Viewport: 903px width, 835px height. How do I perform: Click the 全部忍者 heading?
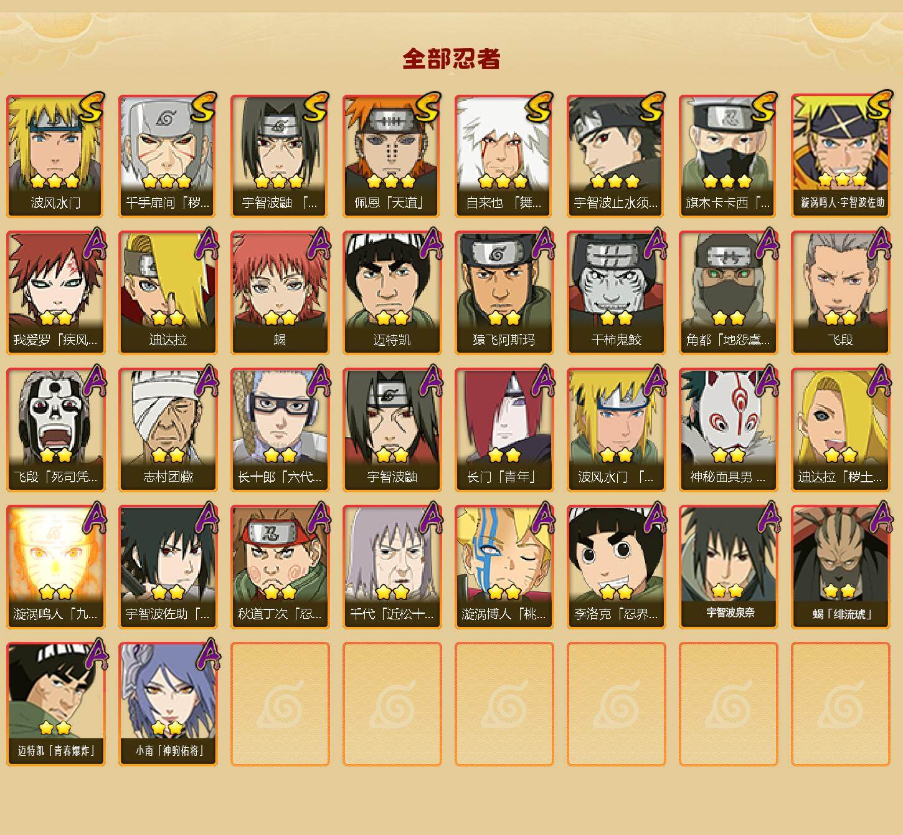click(451, 59)
